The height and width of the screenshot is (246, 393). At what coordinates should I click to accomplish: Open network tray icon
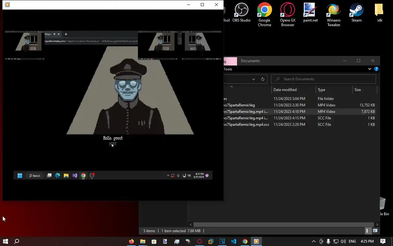336,241
